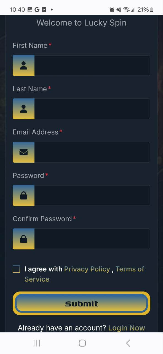Submit the registration form
Screen dimensions: 163x354
(81, 303)
